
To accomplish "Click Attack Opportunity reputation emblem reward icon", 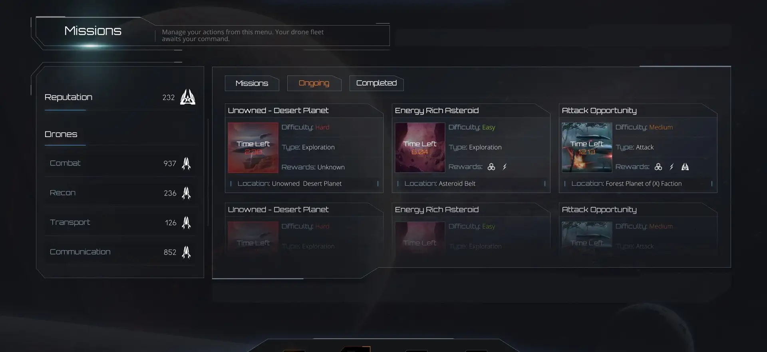I will coord(685,167).
